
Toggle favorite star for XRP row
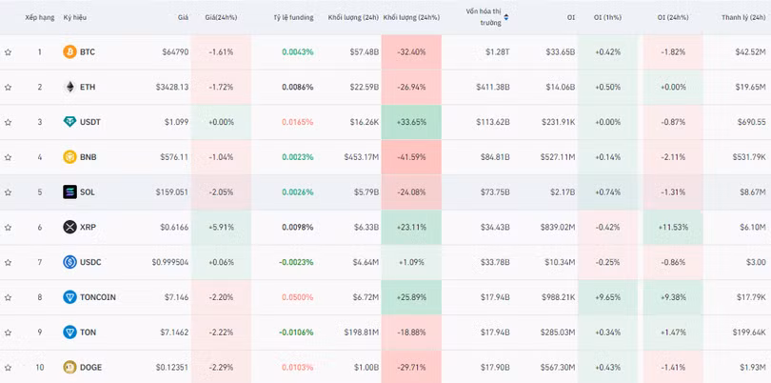[x=8, y=227]
